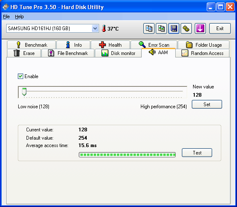Click the 37°C temperature reading
The image size is (237, 207).
click(x=113, y=29)
